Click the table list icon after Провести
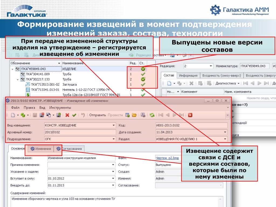276x207 pixels. [x=127, y=115]
